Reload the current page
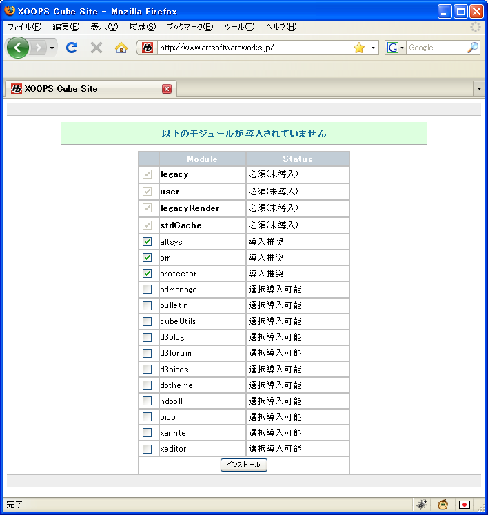488x515 pixels. coord(71,48)
